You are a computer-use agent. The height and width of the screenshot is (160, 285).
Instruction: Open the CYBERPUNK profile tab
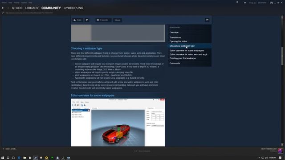73,8
